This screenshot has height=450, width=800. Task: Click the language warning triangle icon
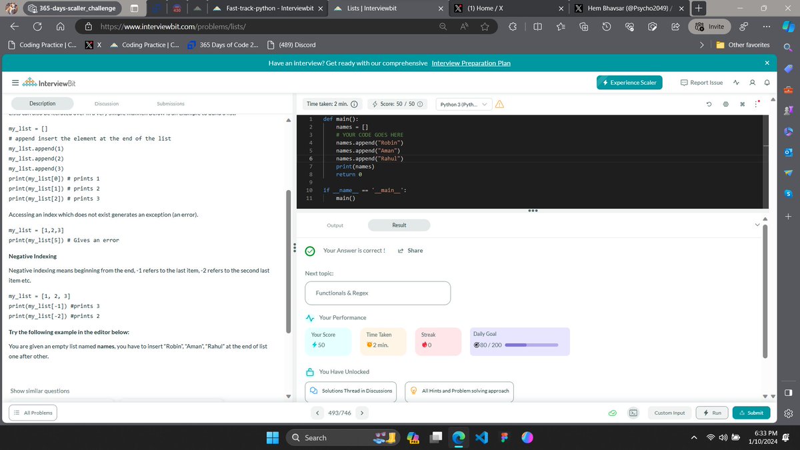(x=499, y=104)
